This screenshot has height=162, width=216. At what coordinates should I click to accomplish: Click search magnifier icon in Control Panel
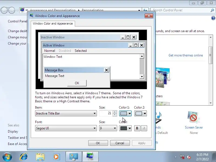[x=212, y=10]
